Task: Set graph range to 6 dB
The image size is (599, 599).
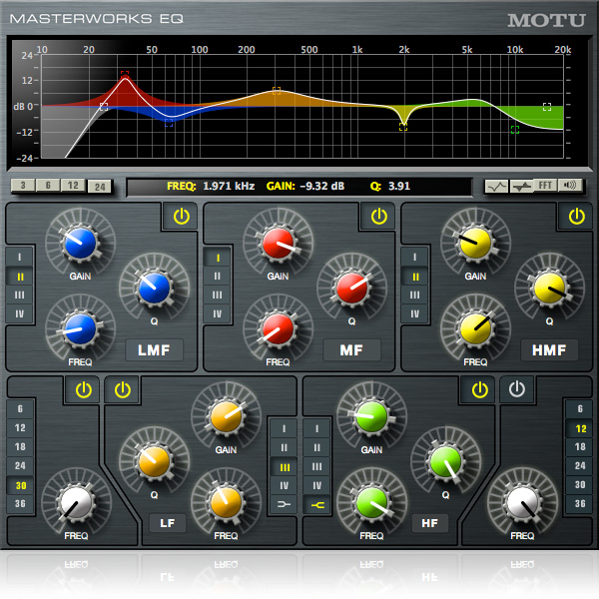Action: (x=48, y=186)
